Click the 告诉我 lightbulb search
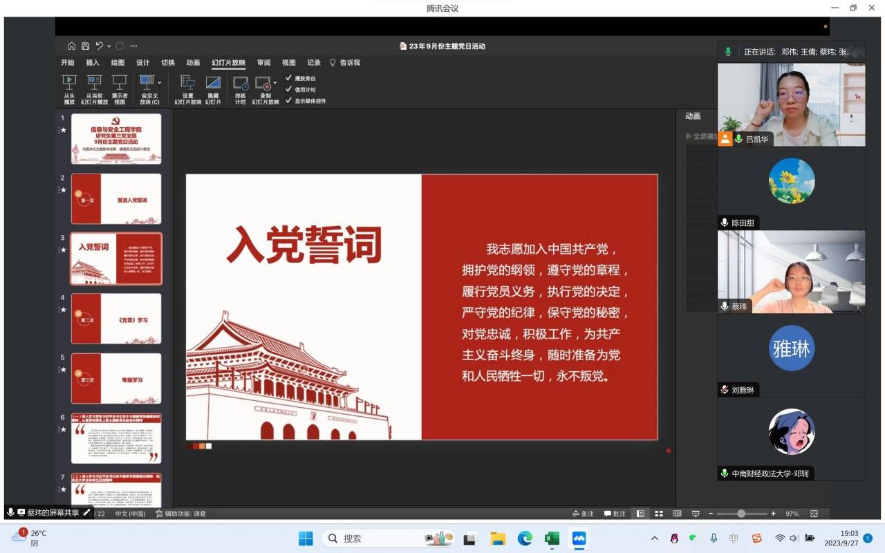Image resolution: width=885 pixels, height=553 pixels. tap(344, 62)
